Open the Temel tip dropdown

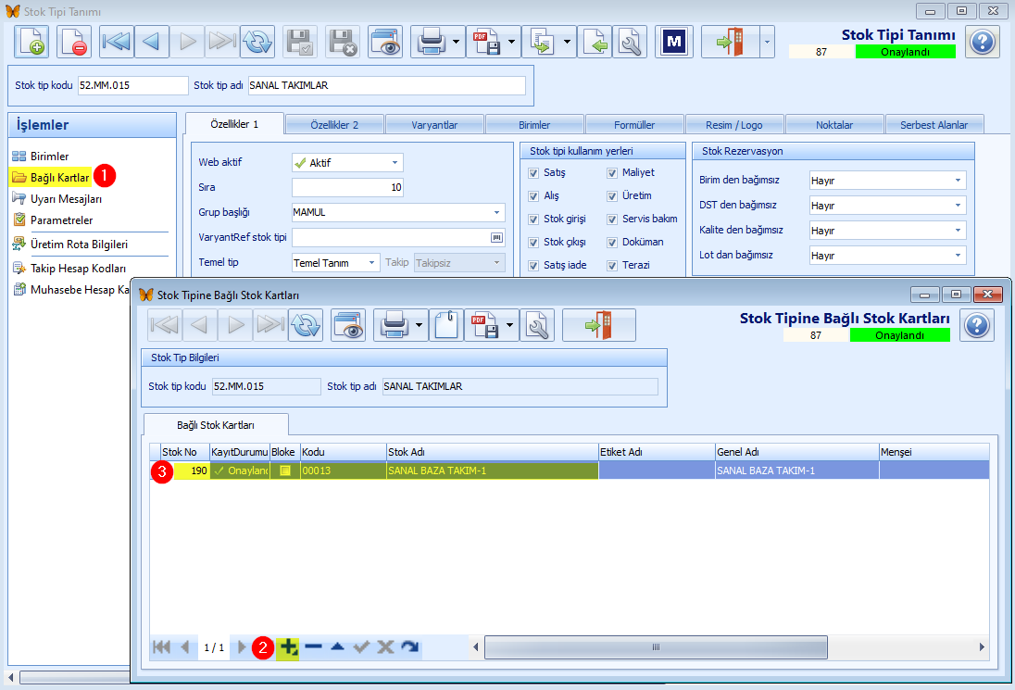pyautogui.click(x=371, y=263)
